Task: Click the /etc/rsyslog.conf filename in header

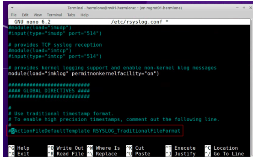Action: [x=136, y=22]
